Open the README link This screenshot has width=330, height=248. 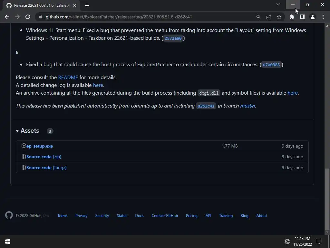68,77
